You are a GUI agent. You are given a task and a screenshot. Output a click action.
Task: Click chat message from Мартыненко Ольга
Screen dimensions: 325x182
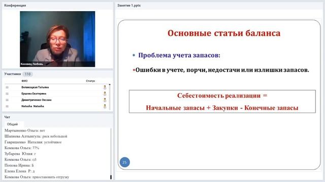pos(25,130)
